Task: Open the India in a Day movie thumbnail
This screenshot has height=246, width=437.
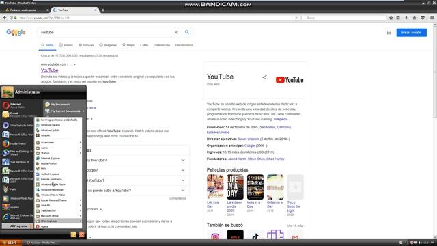Action: [x=255, y=187]
